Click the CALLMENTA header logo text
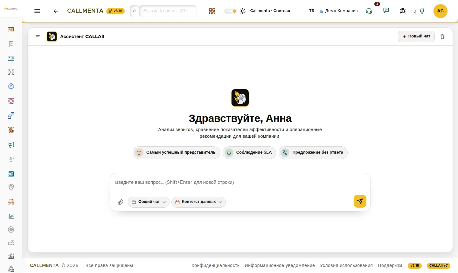Screen dimensions: 458x273 click(x=85, y=11)
